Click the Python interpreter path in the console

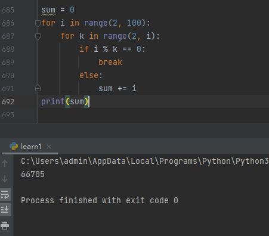(145, 161)
